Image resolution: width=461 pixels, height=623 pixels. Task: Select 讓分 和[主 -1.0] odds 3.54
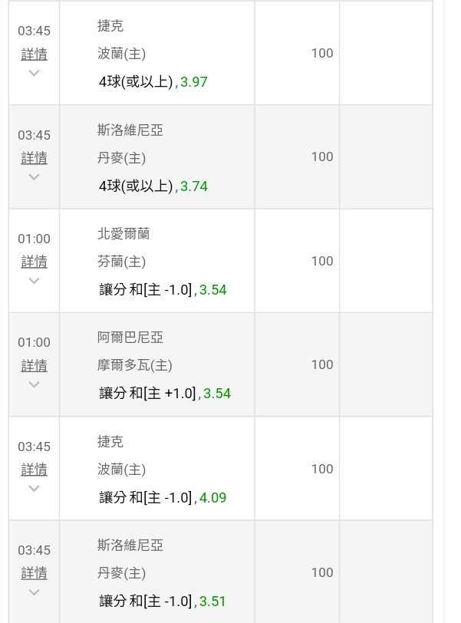(212, 290)
